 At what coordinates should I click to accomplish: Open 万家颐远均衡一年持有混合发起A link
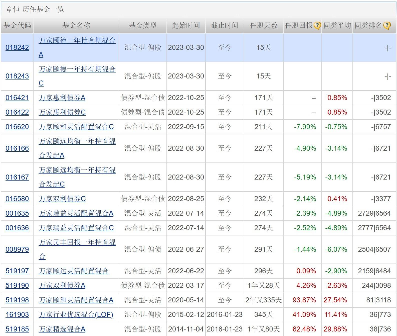[x=77, y=148]
